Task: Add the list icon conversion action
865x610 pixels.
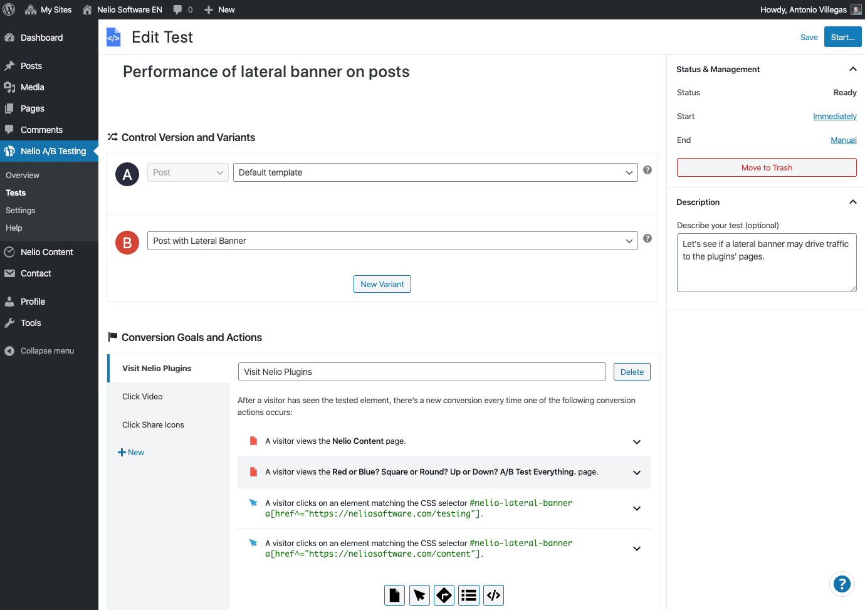Action: [x=469, y=595]
